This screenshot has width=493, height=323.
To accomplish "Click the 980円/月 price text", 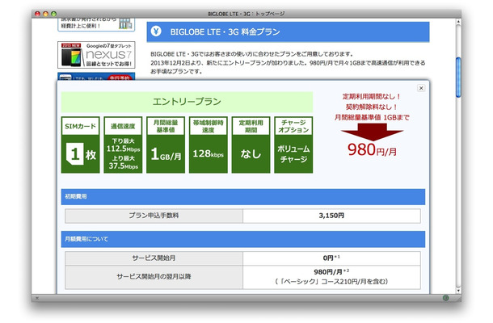I will [x=372, y=149].
